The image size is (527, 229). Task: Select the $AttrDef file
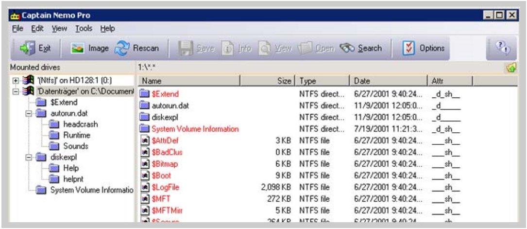pos(165,141)
